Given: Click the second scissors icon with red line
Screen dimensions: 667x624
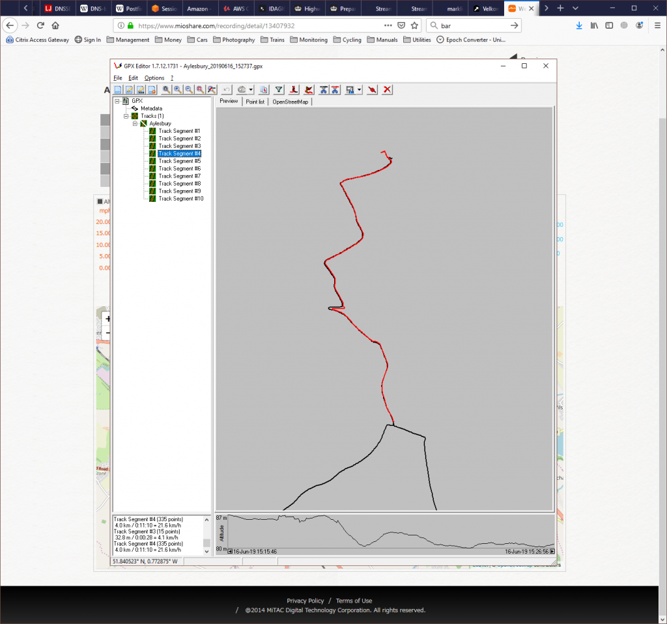Looking at the screenshot, I should (x=335, y=90).
